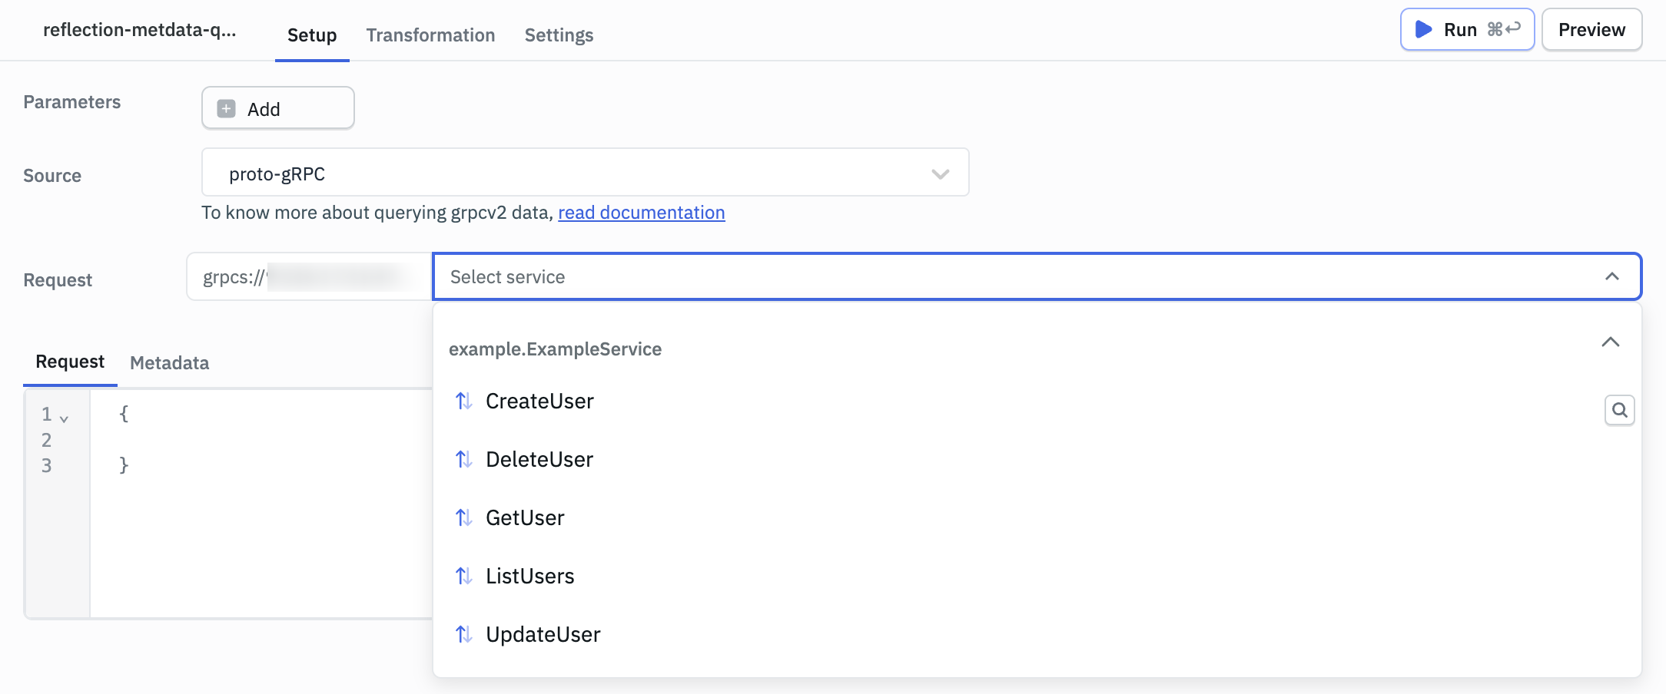Viewport: 1666px width, 694px height.
Task: Click the sort arrows icon beside DeleteUser
Action: coord(464,459)
